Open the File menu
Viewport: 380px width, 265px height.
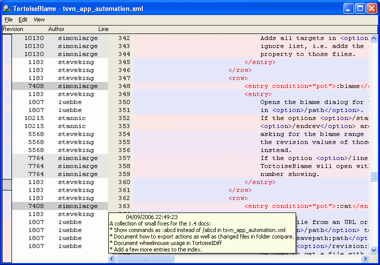(8, 19)
